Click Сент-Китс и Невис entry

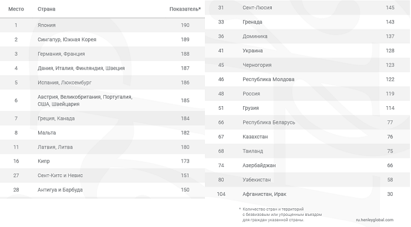pos(60,175)
